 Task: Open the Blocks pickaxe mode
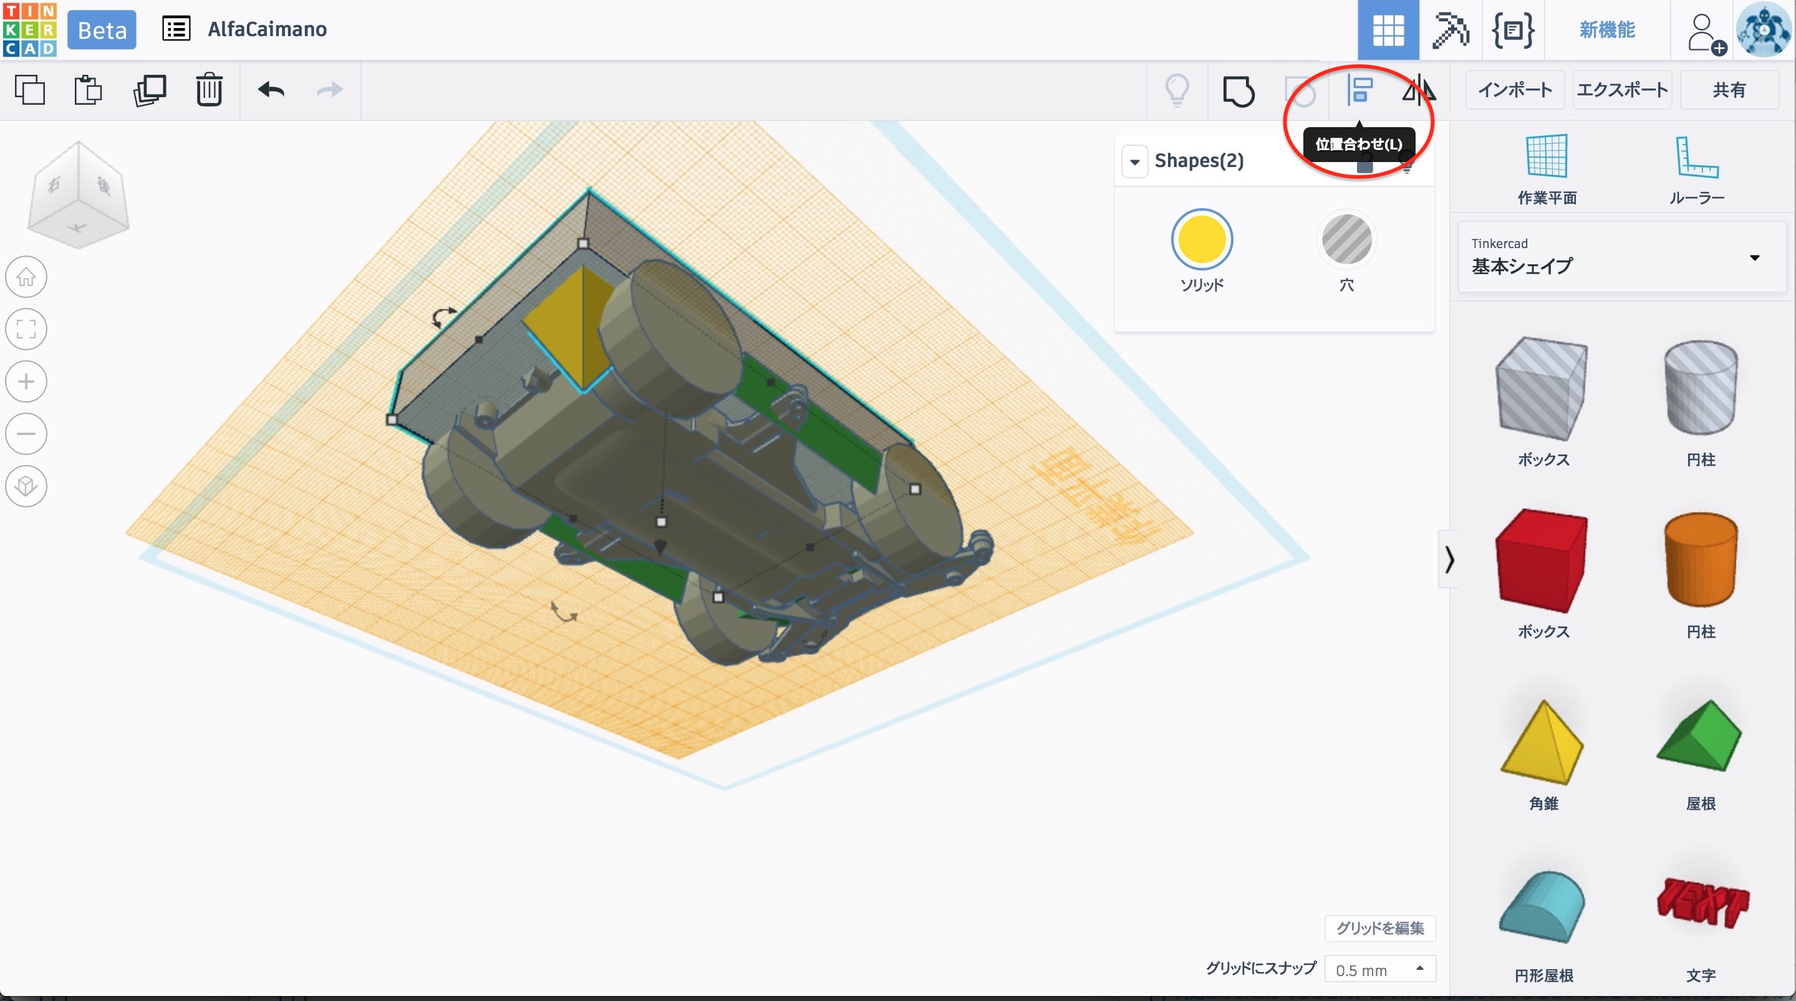click(1449, 30)
